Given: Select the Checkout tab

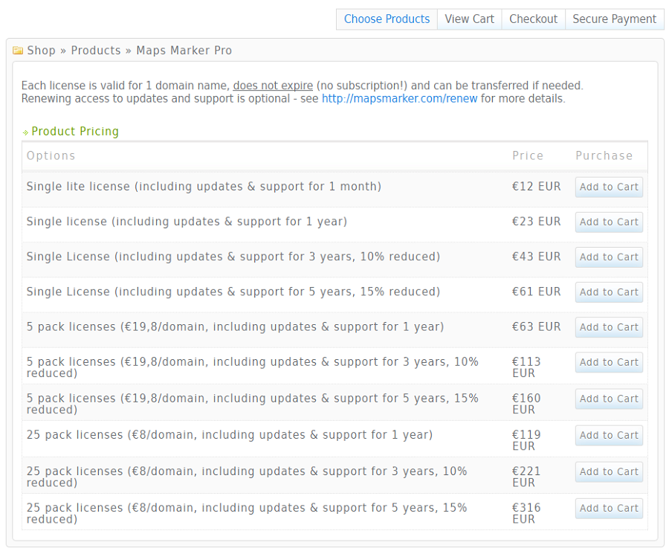Looking at the screenshot, I should (533, 19).
